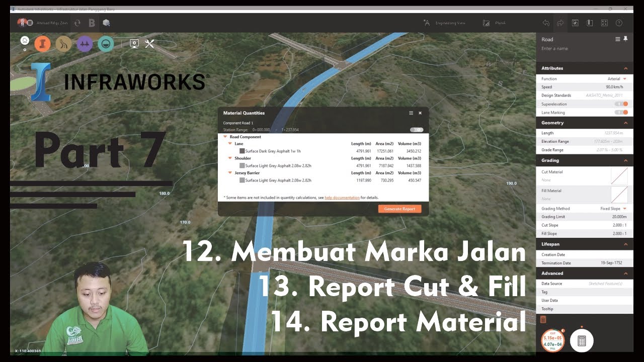Image resolution: width=644 pixels, height=362 pixels.
Task: Open the help question mark icon
Action: click(x=619, y=23)
